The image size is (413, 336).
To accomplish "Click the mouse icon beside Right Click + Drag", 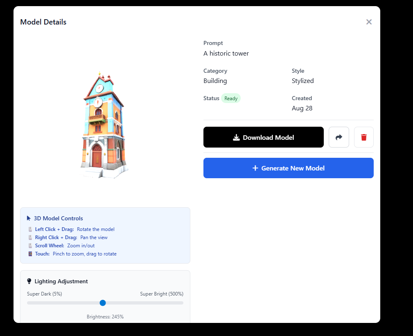I will click(x=30, y=237).
